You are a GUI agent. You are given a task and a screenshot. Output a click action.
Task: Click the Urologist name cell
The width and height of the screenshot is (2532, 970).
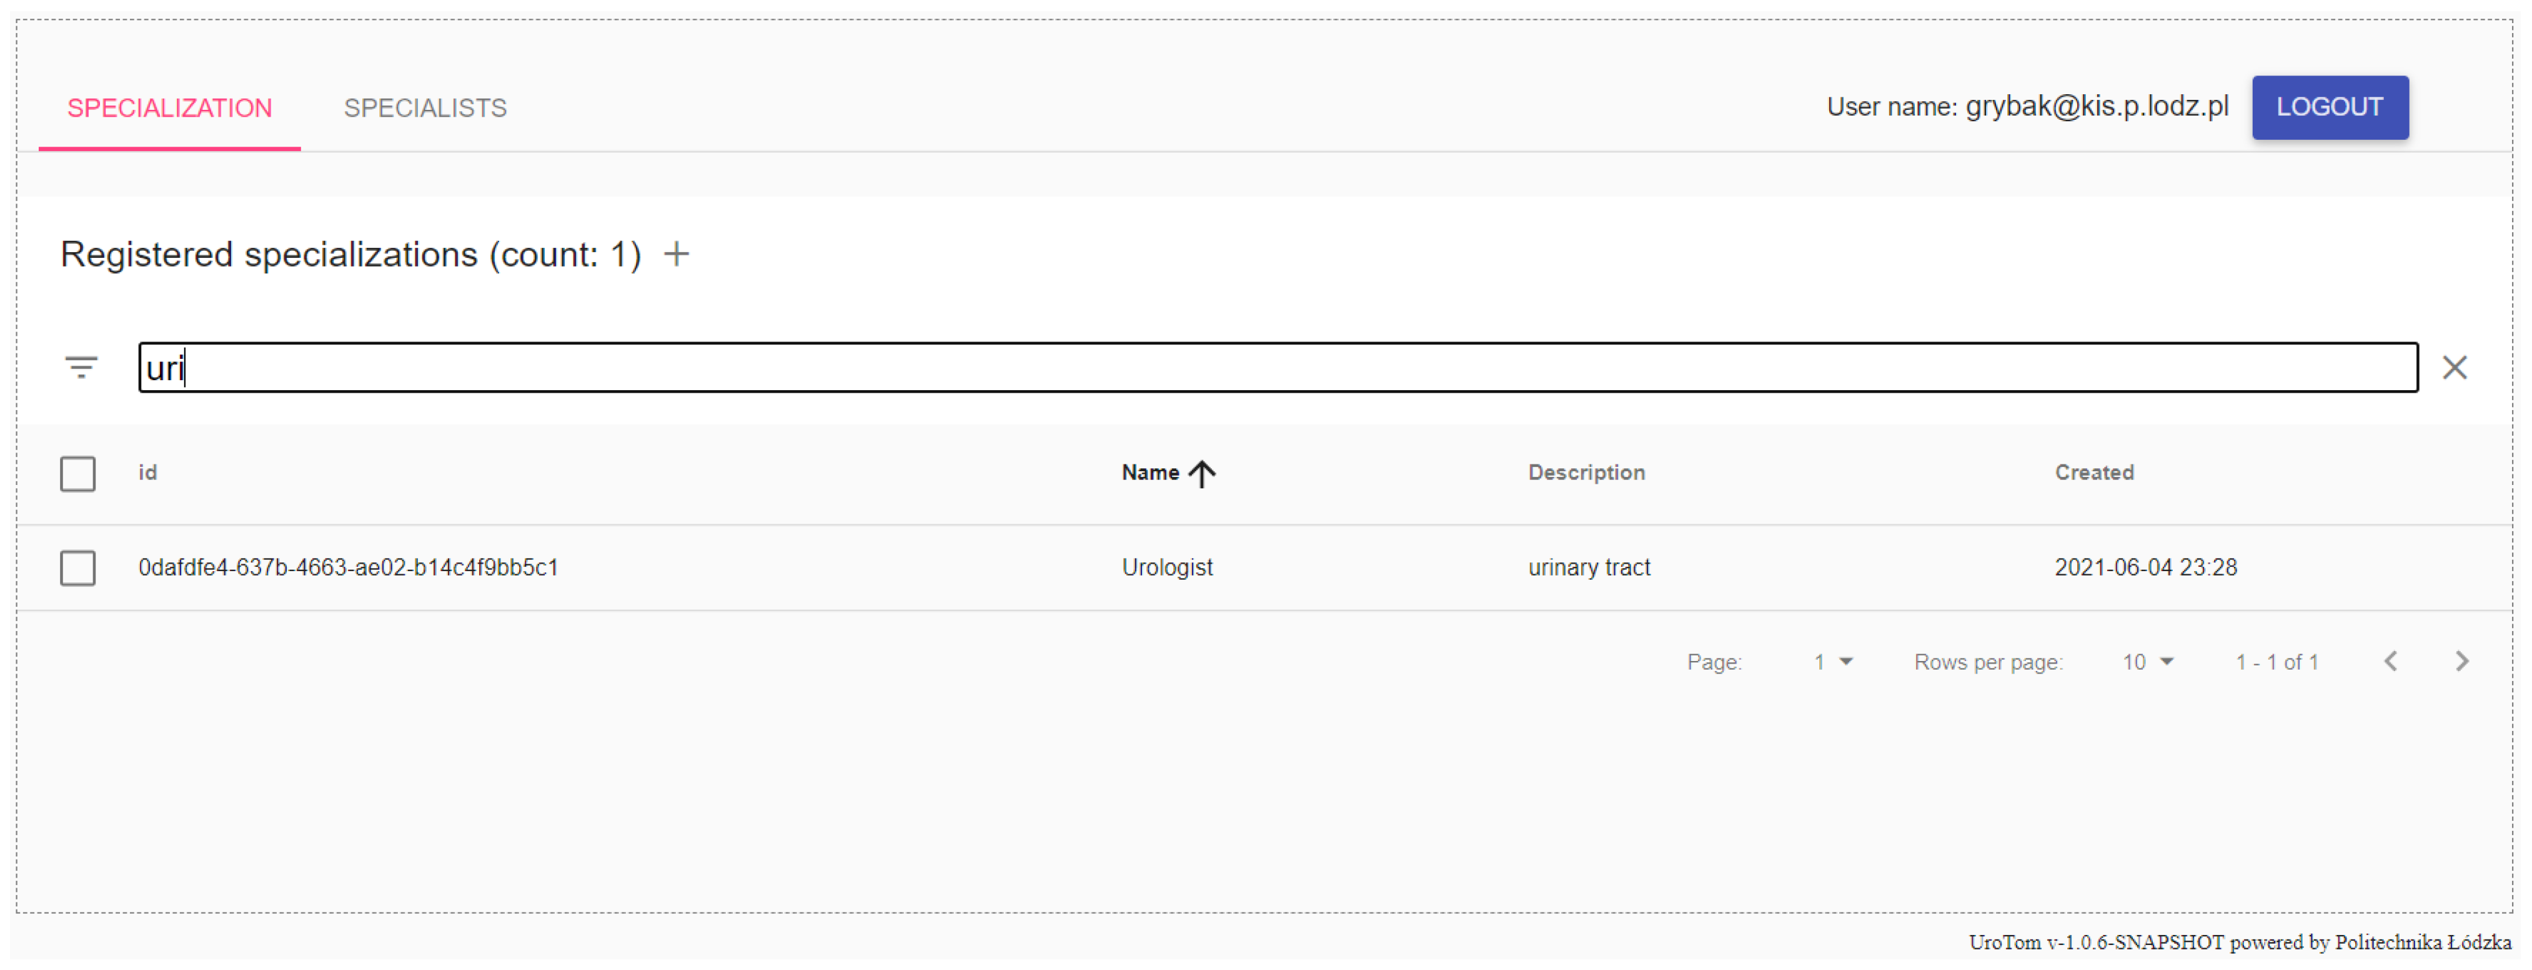[1167, 567]
